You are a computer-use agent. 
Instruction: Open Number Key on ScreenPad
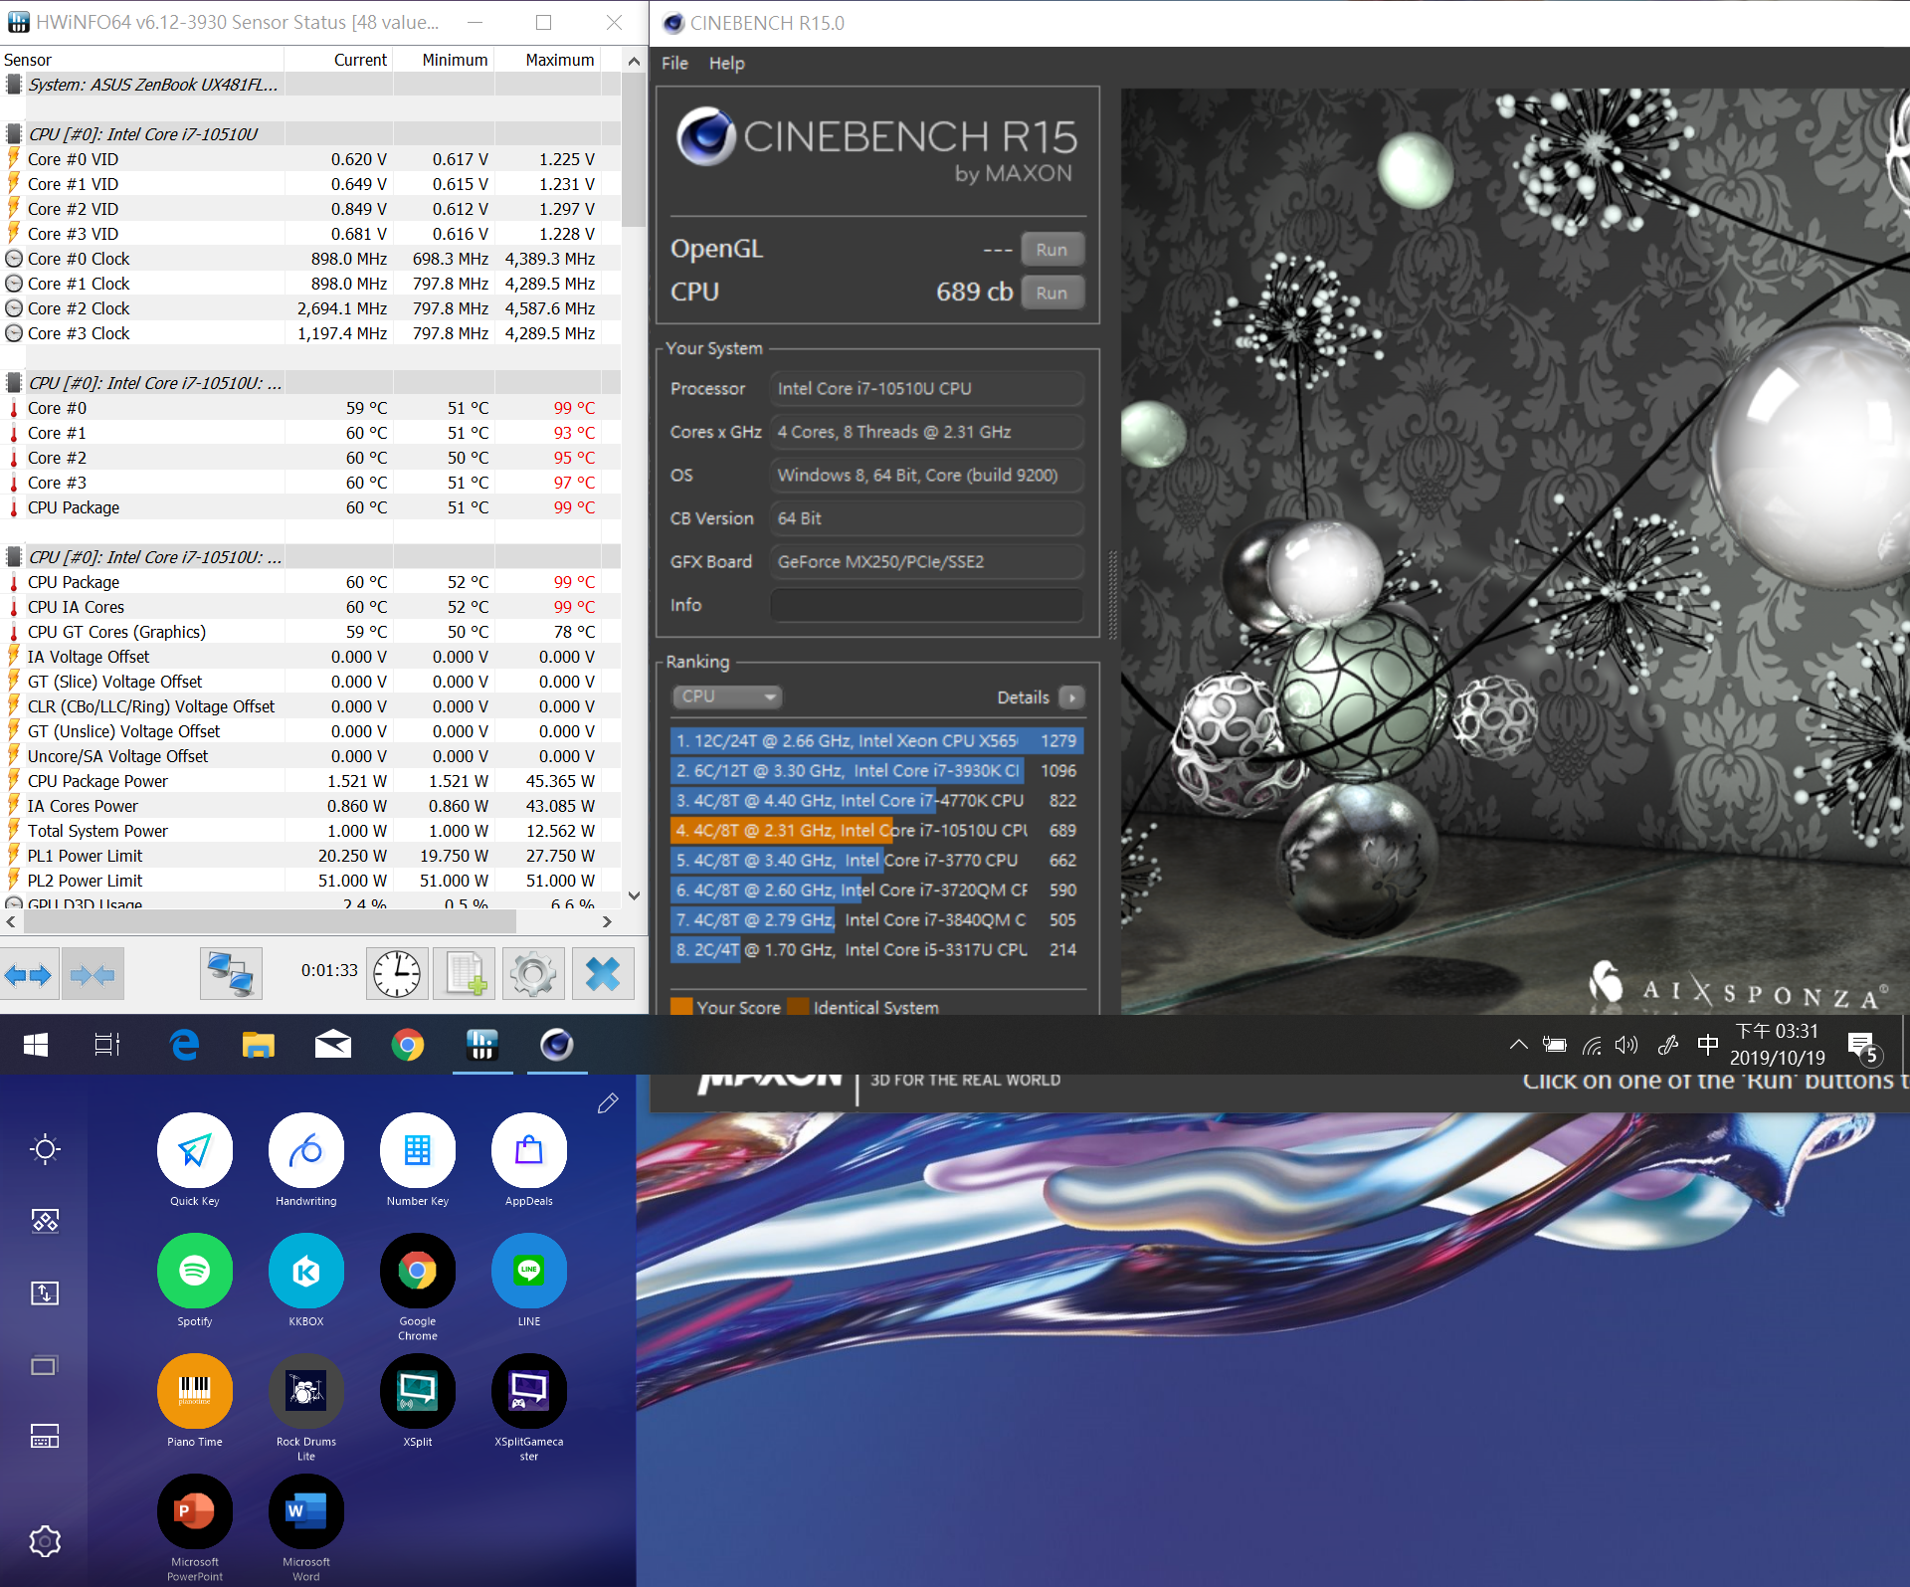click(418, 1150)
